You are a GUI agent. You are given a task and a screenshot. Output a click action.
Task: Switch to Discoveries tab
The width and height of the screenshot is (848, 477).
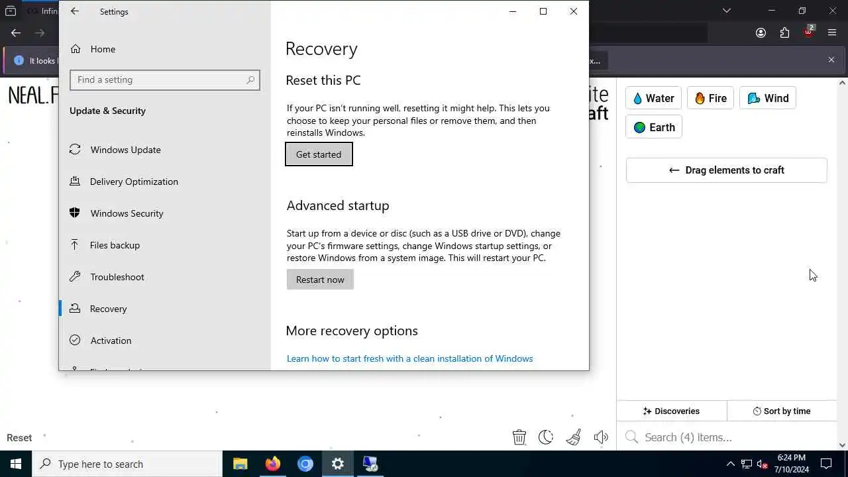click(671, 411)
